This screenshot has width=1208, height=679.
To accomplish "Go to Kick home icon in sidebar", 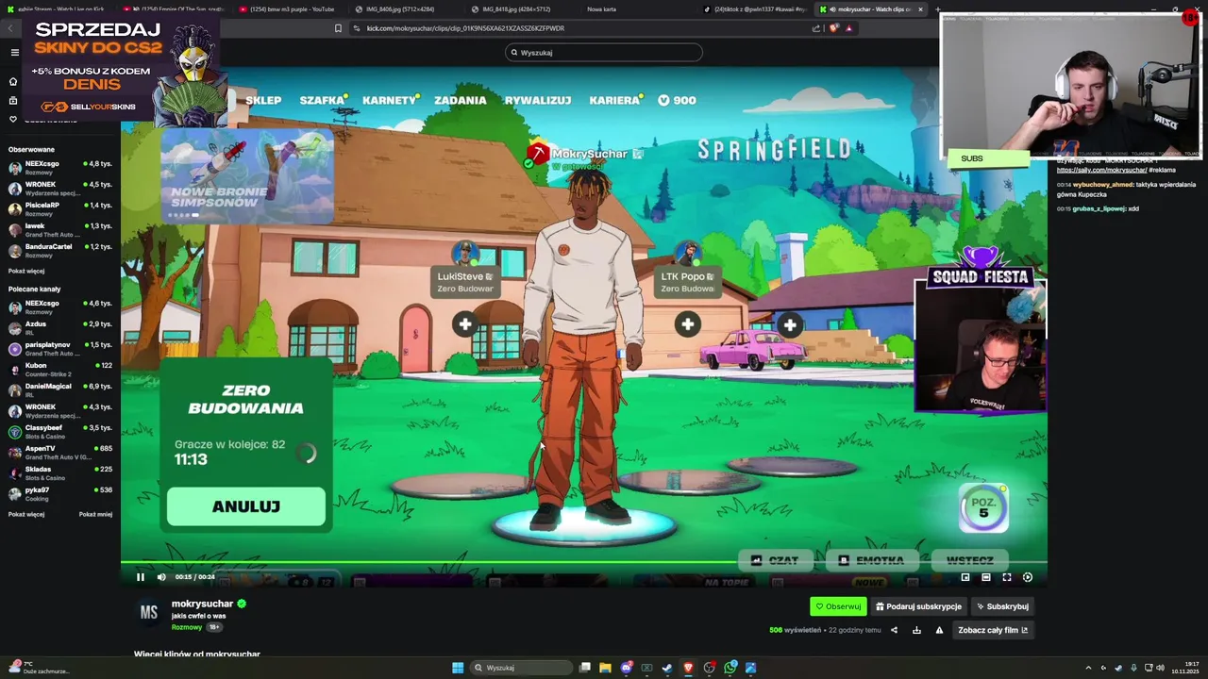I will point(13,81).
